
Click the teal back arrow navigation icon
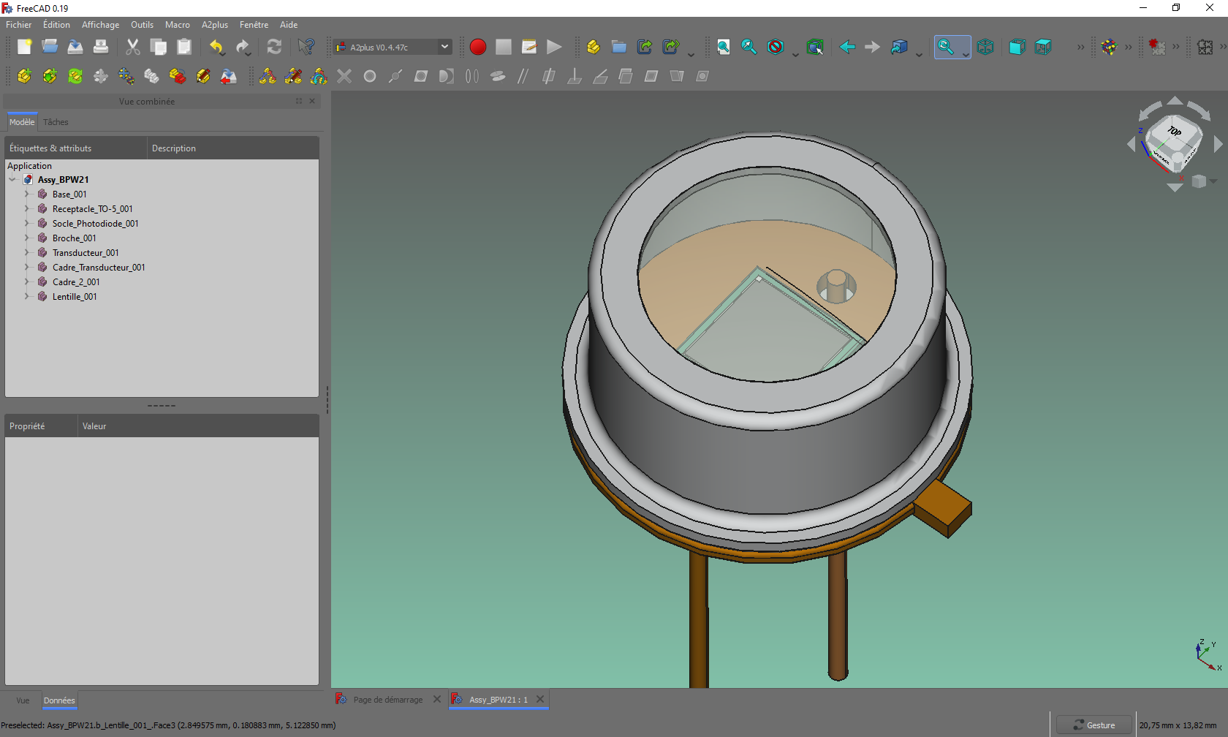847,48
